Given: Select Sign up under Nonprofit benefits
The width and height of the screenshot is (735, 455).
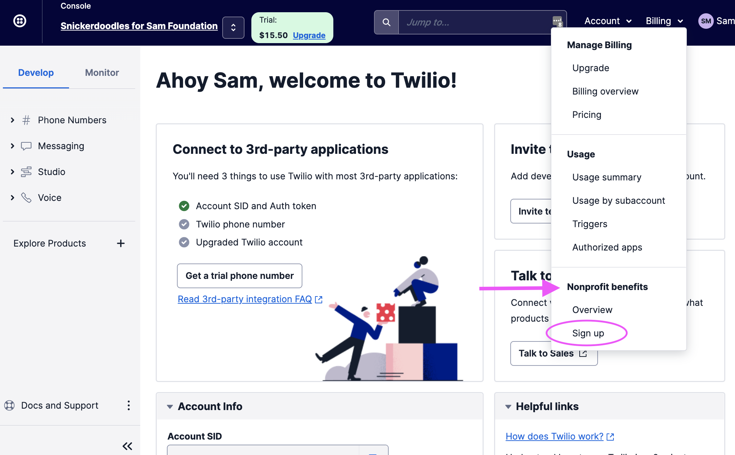Looking at the screenshot, I should 588,333.
